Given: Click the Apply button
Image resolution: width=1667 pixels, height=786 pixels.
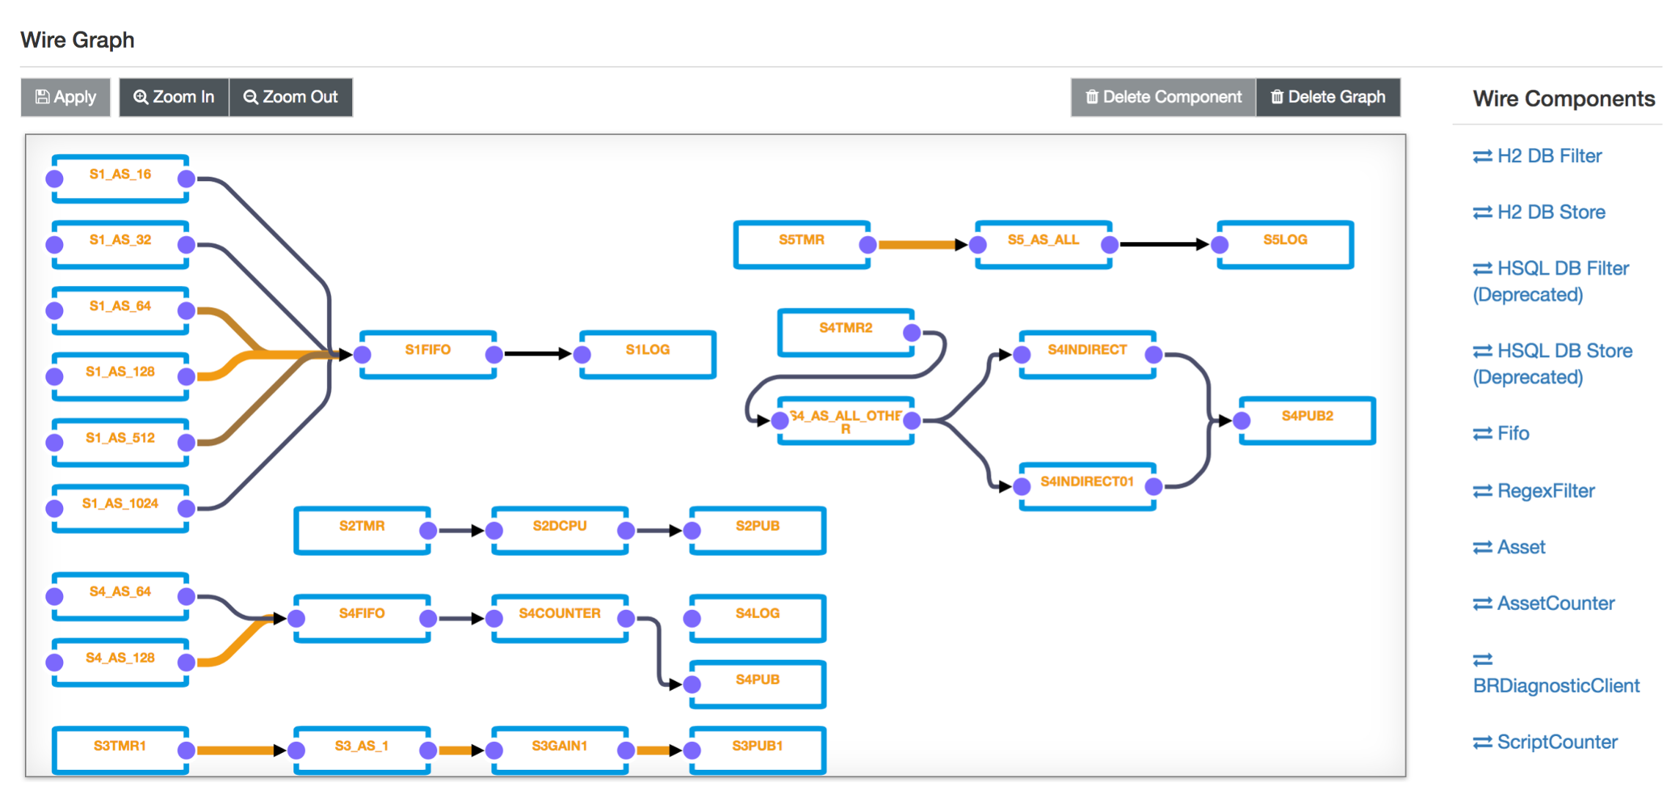Looking at the screenshot, I should [x=65, y=97].
